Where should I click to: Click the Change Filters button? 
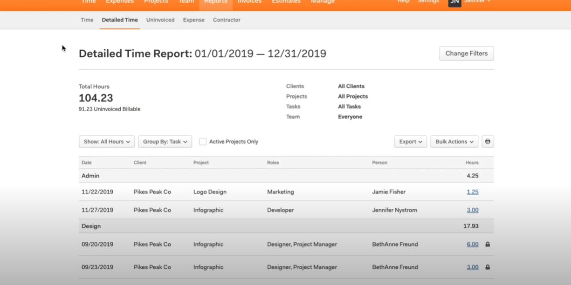click(466, 53)
